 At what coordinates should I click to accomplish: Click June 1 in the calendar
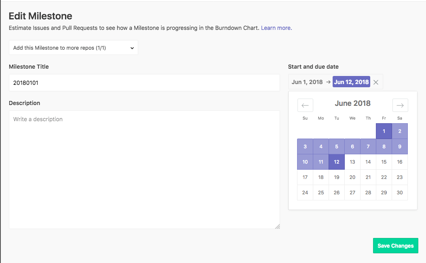384,131
